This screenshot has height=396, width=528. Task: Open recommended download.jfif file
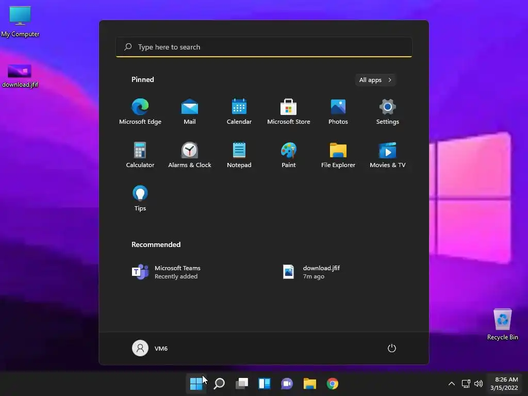click(x=311, y=272)
